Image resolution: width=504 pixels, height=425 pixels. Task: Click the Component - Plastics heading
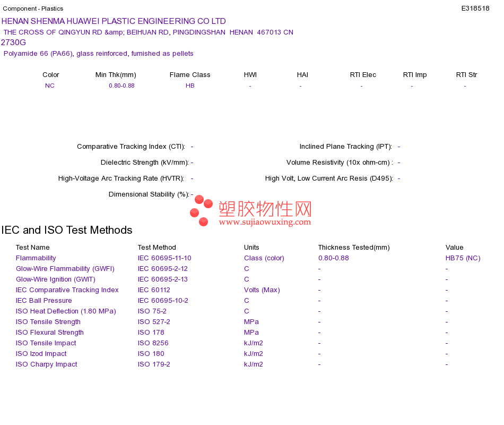[x=33, y=8]
